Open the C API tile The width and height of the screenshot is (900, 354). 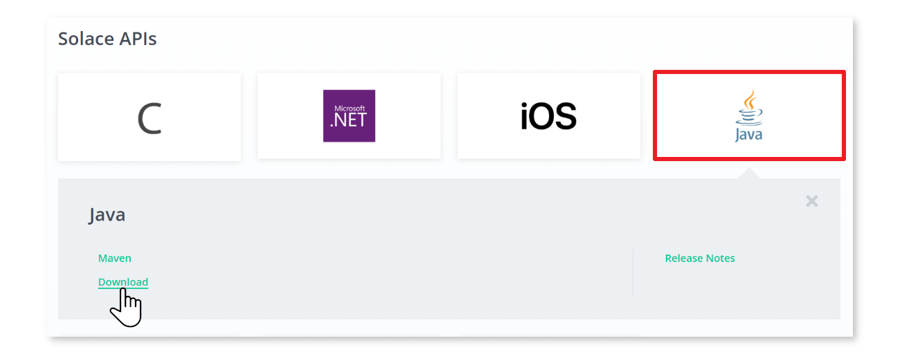[150, 118]
